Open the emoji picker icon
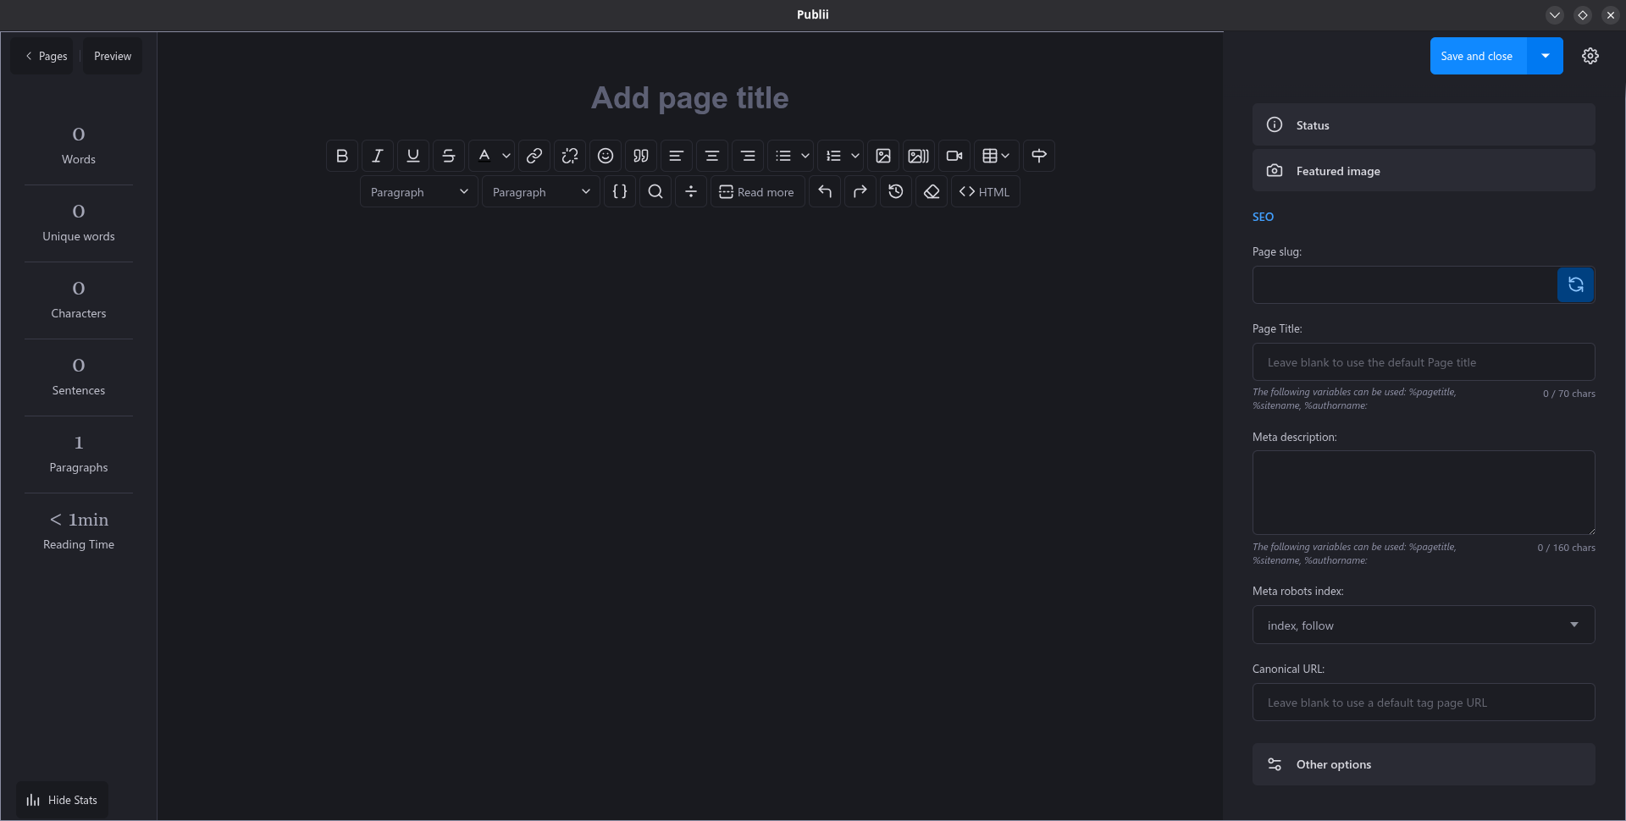1626x821 pixels. tap(606, 156)
